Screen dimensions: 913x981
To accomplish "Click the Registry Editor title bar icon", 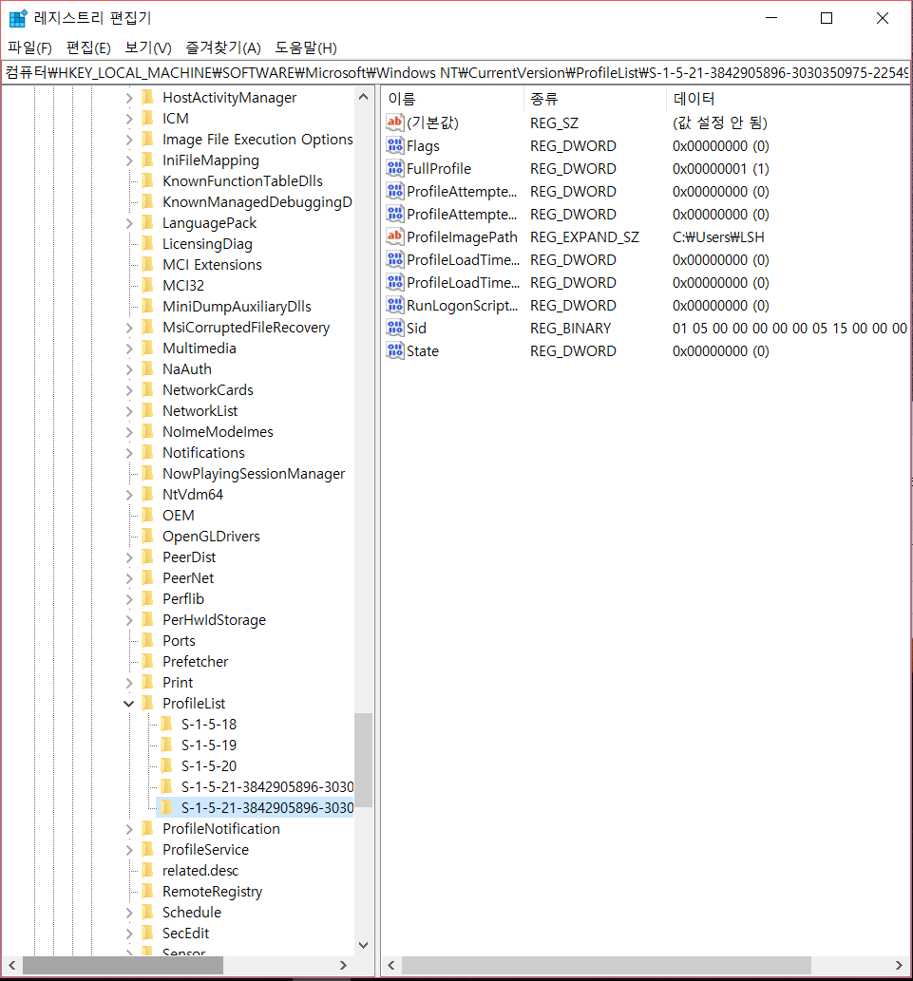I will coord(18,18).
